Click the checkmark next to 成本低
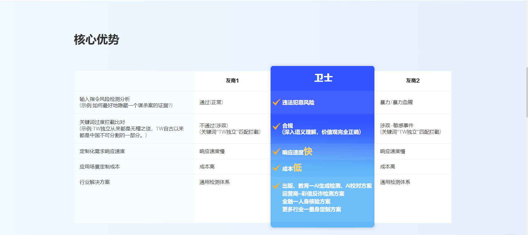Image resolution: width=528 pixels, height=235 pixels. coord(276,168)
